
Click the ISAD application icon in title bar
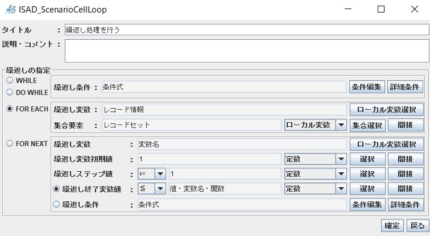pos(10,9)
